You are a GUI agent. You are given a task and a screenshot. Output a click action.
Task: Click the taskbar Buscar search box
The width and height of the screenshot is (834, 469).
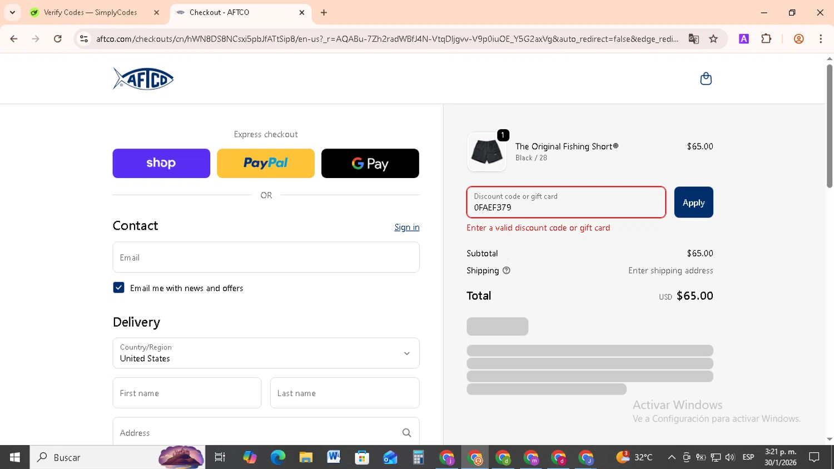[117, 457]
